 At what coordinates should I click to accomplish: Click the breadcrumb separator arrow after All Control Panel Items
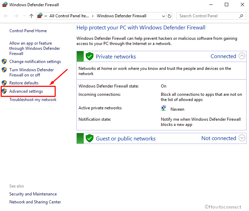click(x=93, y=16)
